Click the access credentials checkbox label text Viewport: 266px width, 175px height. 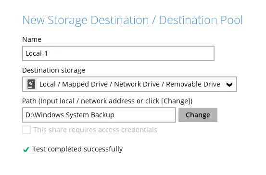[95, 130]
